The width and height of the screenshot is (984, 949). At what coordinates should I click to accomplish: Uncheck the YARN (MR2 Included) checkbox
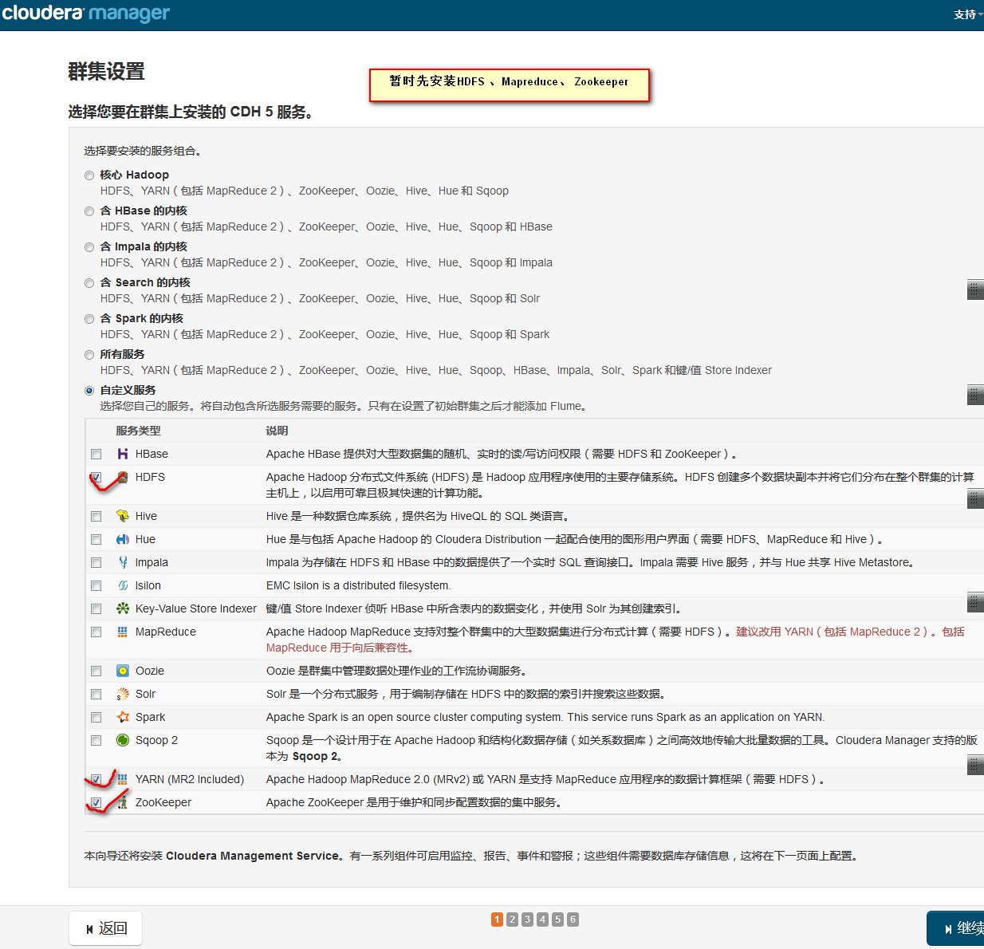(x=96, y=780)
